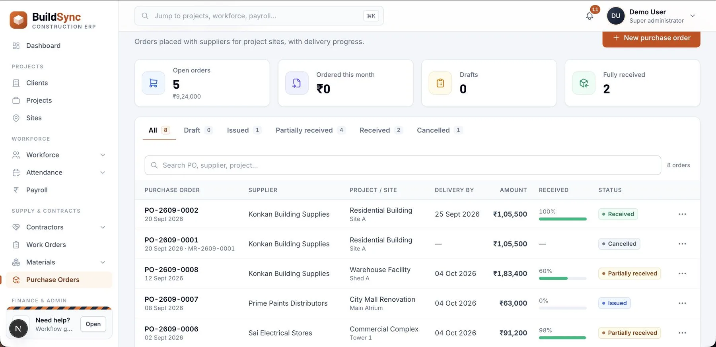Click the Work Orders clipboard icon
Image resolution: width=716 pixels, height=347 pixels.
tap(16, 245)
